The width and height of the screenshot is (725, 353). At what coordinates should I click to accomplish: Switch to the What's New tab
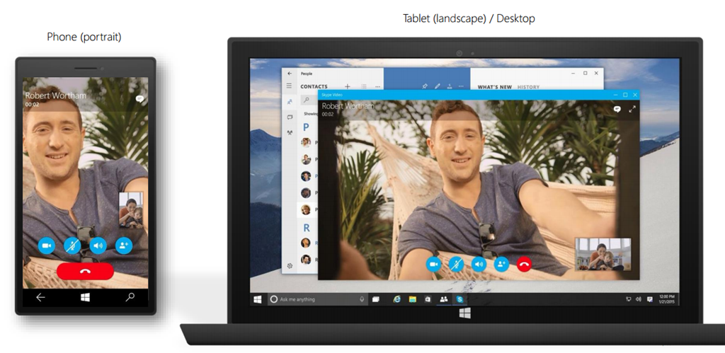click(x=494, y=87)
